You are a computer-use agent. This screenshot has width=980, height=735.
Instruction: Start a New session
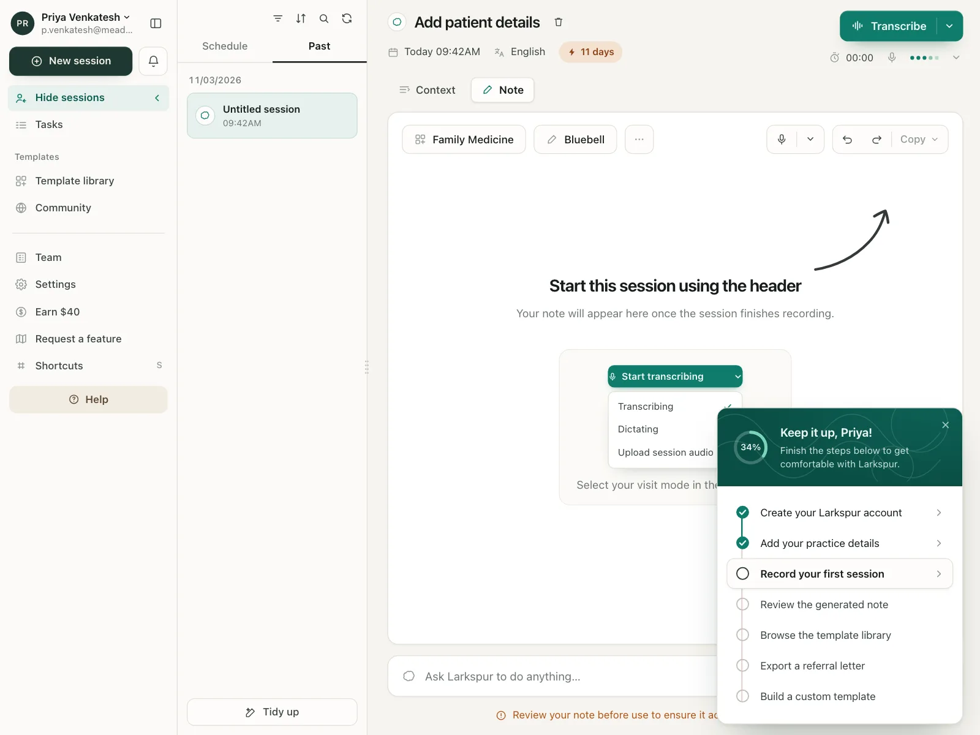click(70, 61)
